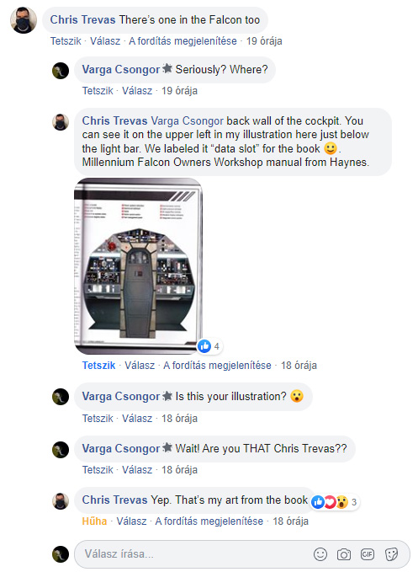Image resolution: width=418 pixels, height=572 pixels.
Task: Open Chris Trevas's profile picture on the first comment
Action: 24,20
